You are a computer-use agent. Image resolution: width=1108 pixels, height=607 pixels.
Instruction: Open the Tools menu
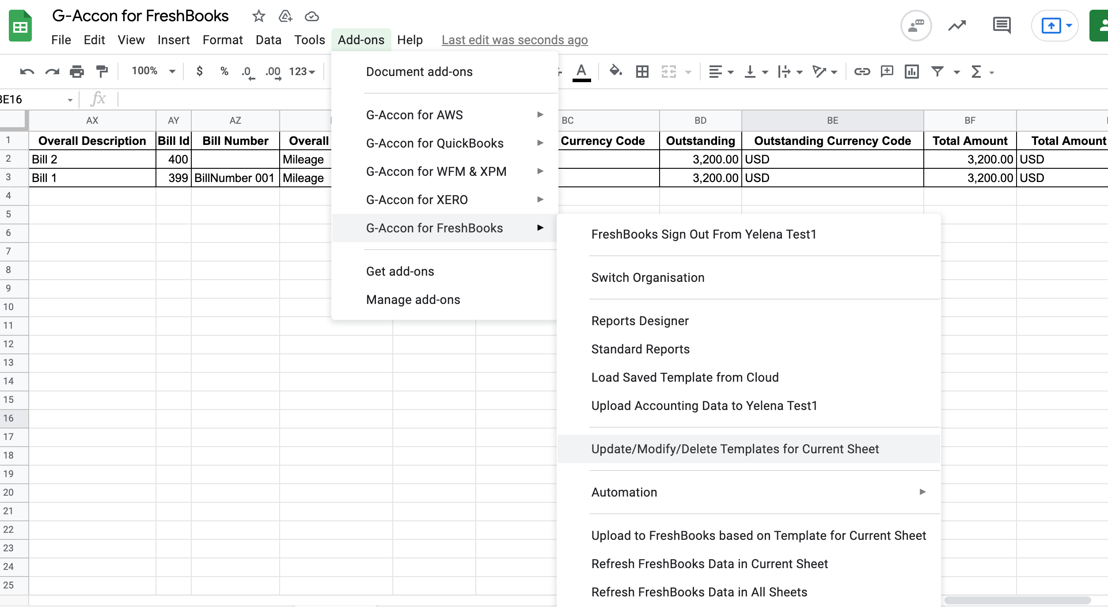(x=310, y=40)
